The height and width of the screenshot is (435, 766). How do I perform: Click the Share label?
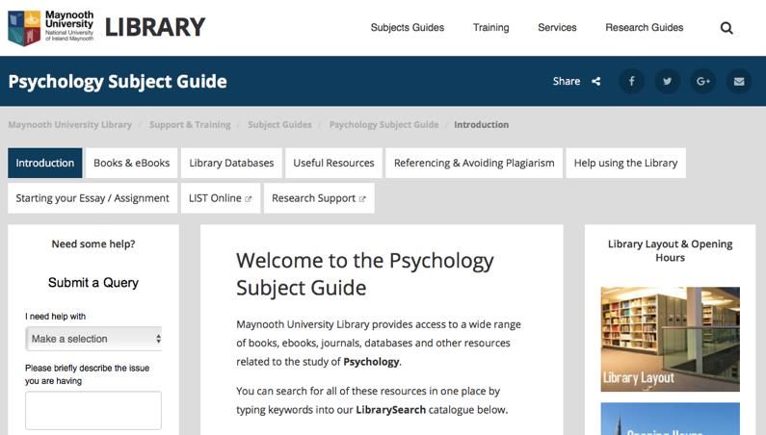click(x=567, y=81)
